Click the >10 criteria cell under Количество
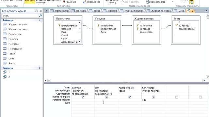 [153, 100]
